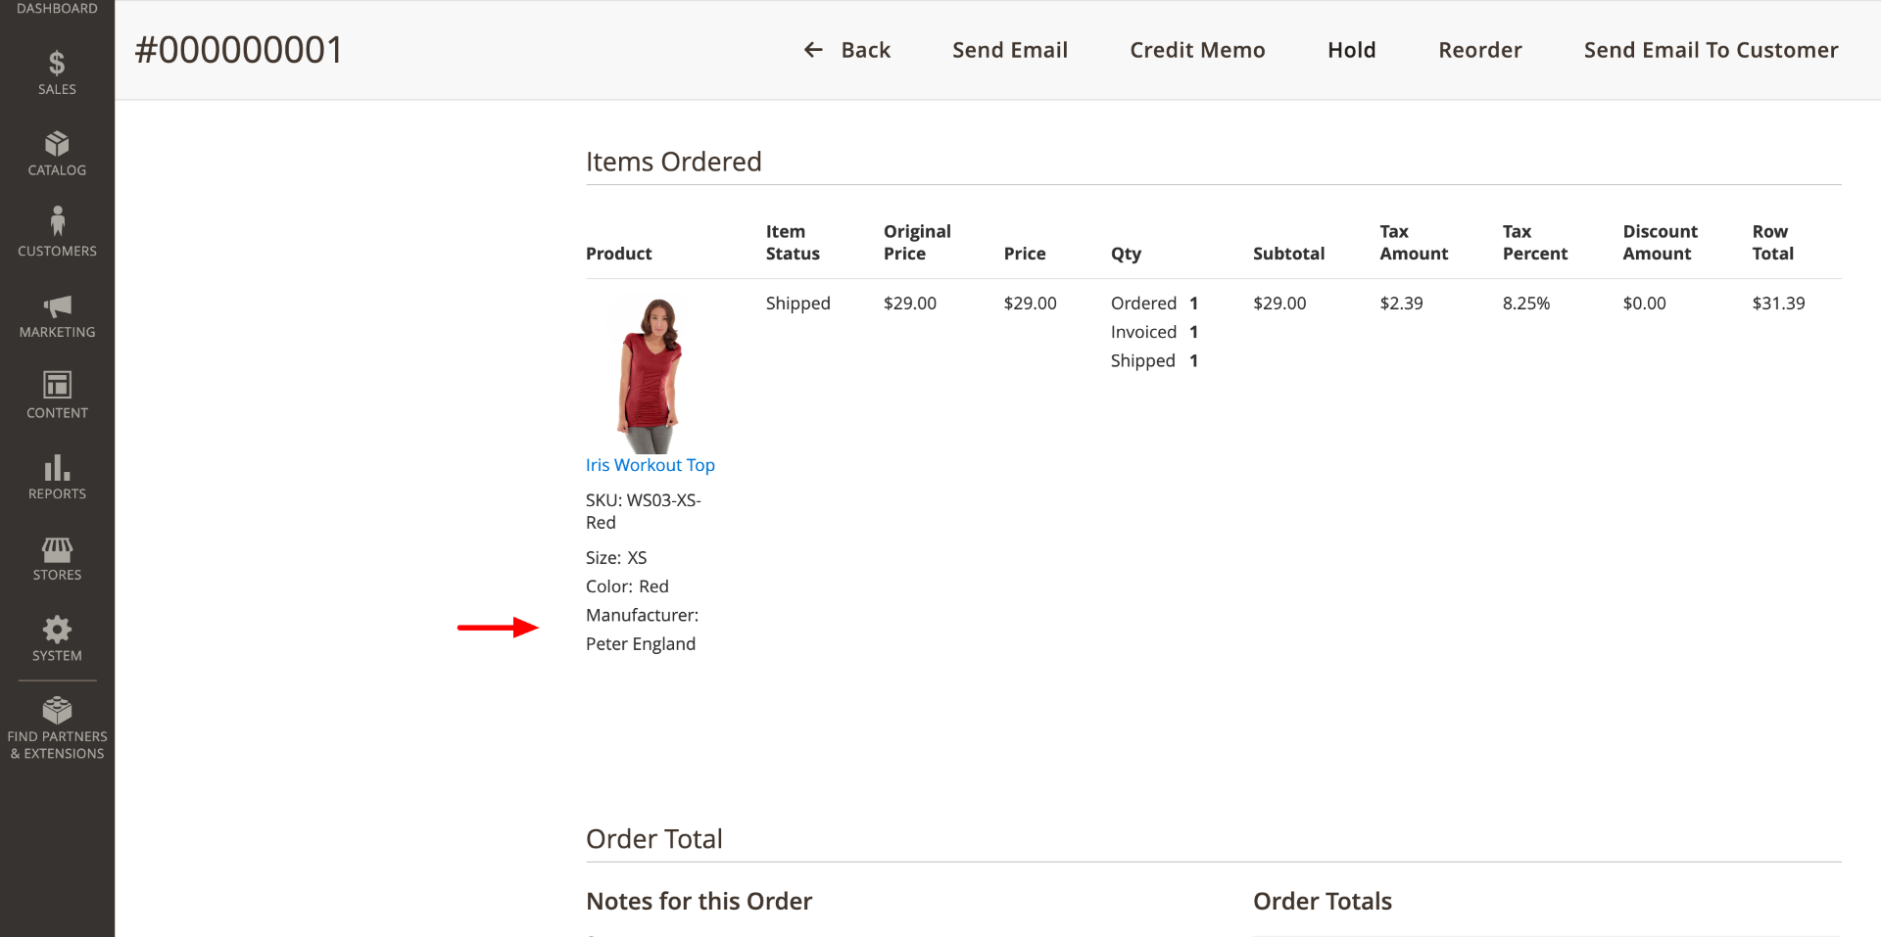Click the Row Total column header

[1773, 243]
